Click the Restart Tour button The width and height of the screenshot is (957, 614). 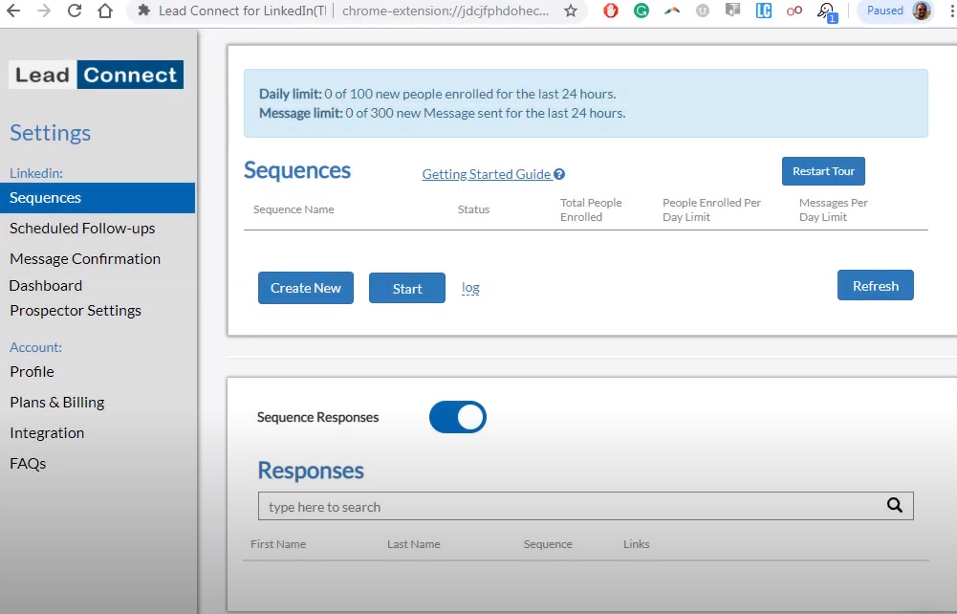[823, 171]
